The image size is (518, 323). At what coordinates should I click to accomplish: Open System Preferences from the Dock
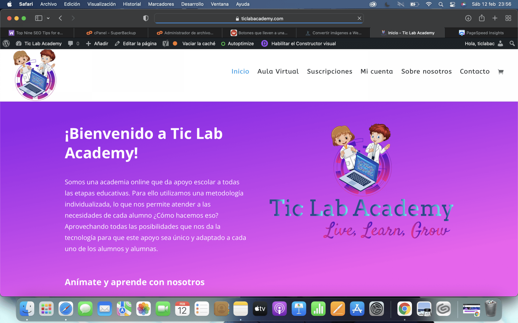coord(377,309)
